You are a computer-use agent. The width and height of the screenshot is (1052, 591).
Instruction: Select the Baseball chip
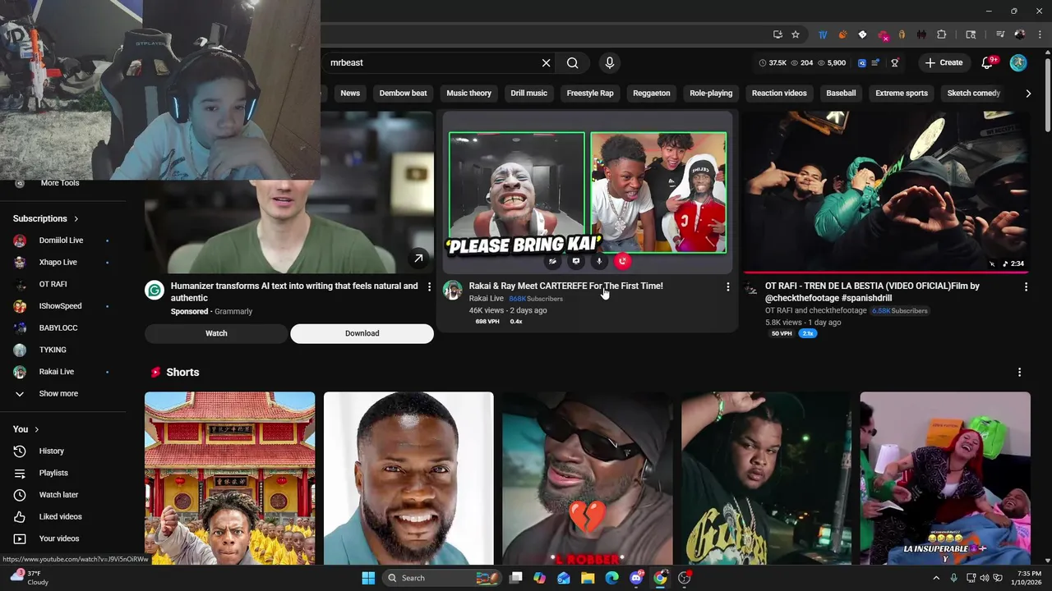[x=841, y=93]
